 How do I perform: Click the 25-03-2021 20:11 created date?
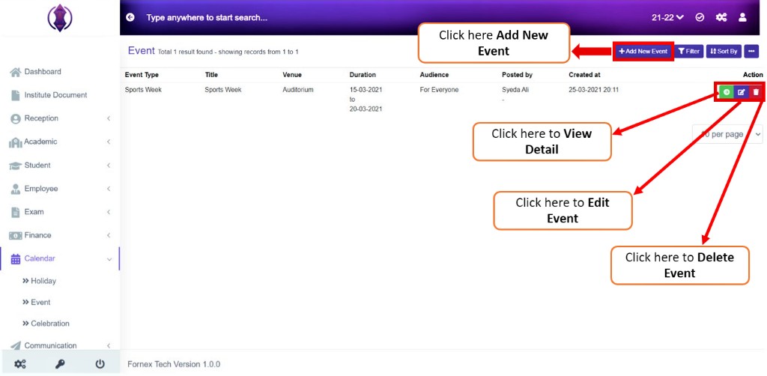coord(594,90)
